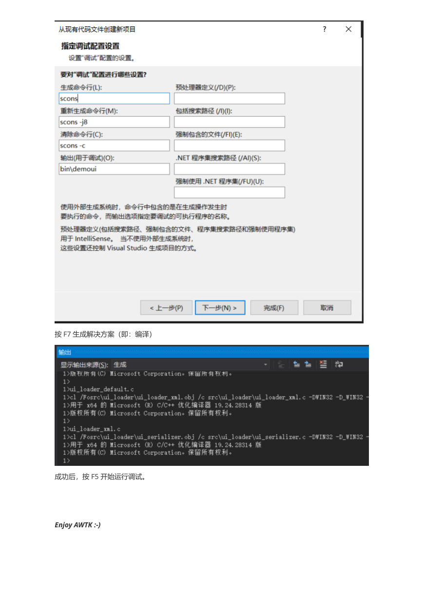Screen dimensions: 423x599
Task: Close the 从现有代码文件创建新项目 dialog
Action: coord(348,29)
